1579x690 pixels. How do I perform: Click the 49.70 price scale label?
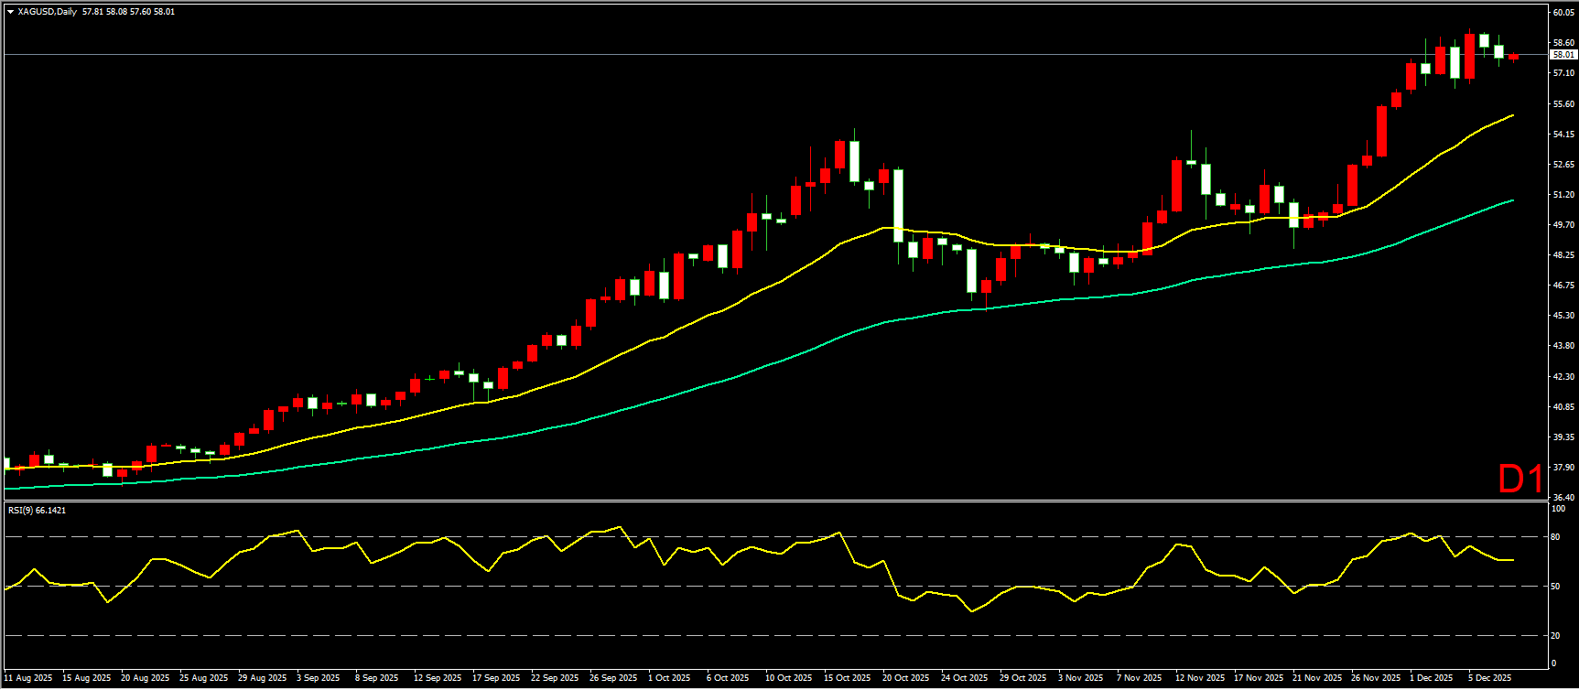point(1563,225)
